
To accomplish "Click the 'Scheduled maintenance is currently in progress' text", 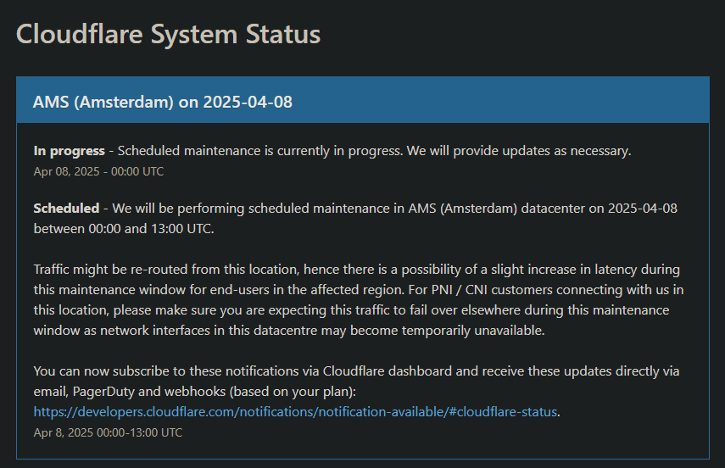I will point(259,151).
